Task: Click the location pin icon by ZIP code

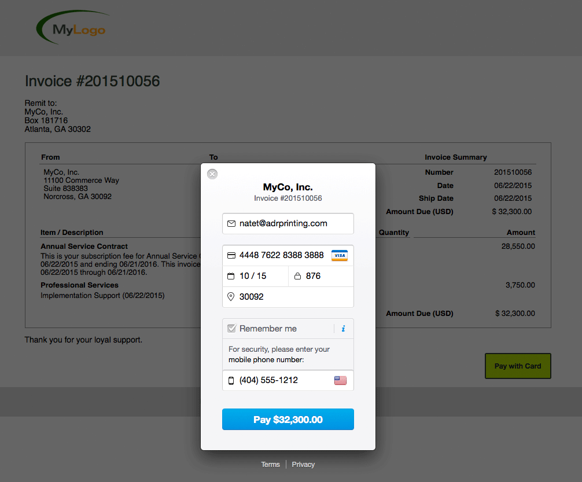Action: coord(231,297)
